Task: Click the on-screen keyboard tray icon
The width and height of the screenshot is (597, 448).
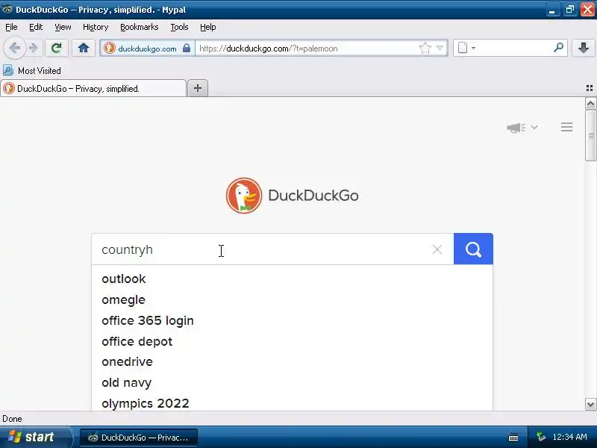Action: [513, 437]
